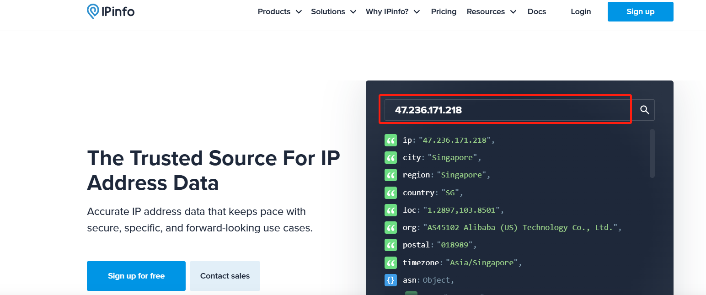The height and width of the screenshot is (295, 706).
Task: Click the quote icon beside postal field
Action: (x=390, y=245)
